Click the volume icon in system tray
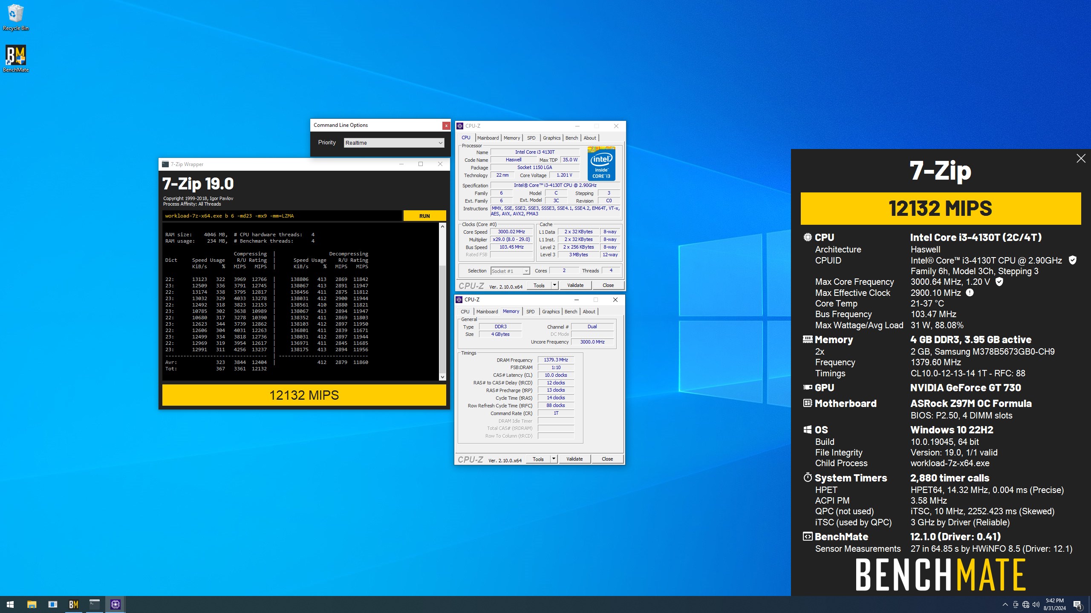 point(1036,604)
